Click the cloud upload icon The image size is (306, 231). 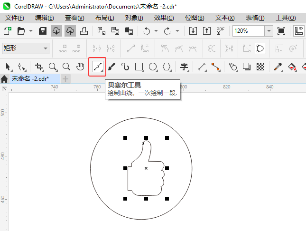pyautogui.click(x=70, y=31)
